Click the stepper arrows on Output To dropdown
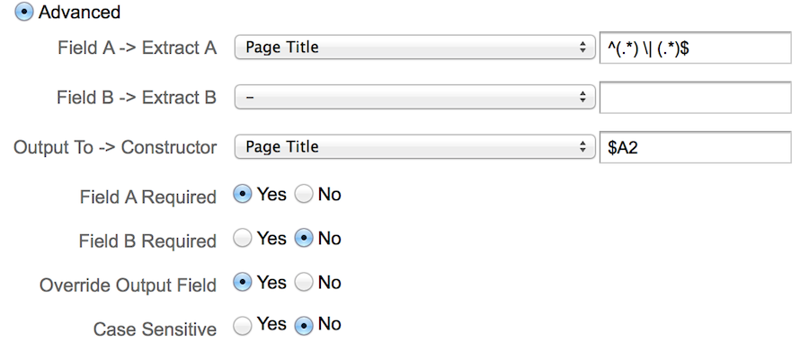809x350 pixels. [582, 147]
